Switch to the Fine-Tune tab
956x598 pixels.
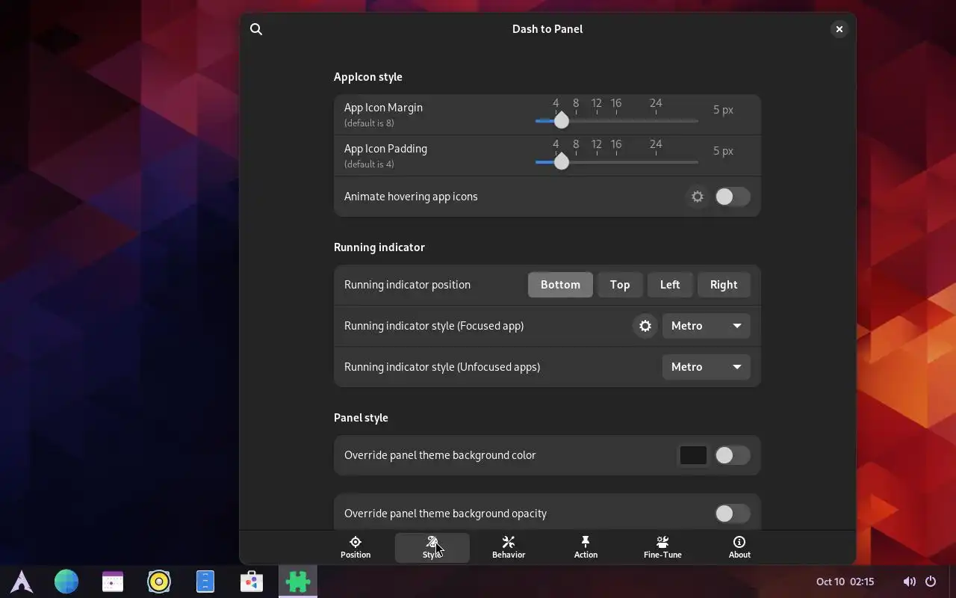coord(662,547)
